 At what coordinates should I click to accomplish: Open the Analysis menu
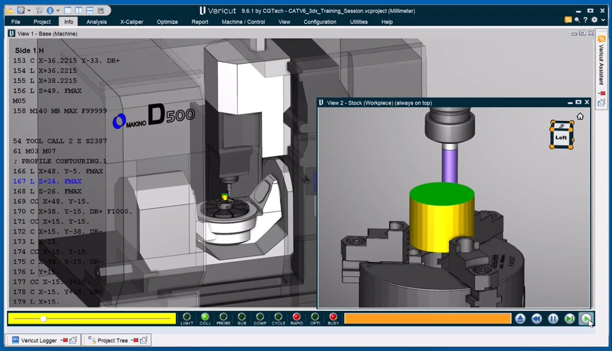(96, 22)
